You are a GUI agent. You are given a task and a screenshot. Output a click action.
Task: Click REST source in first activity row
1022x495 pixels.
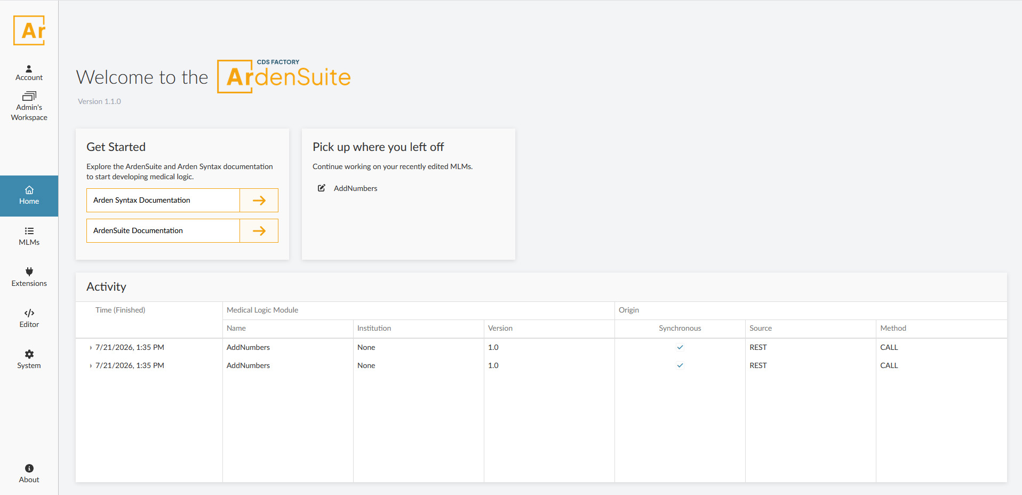758,347
